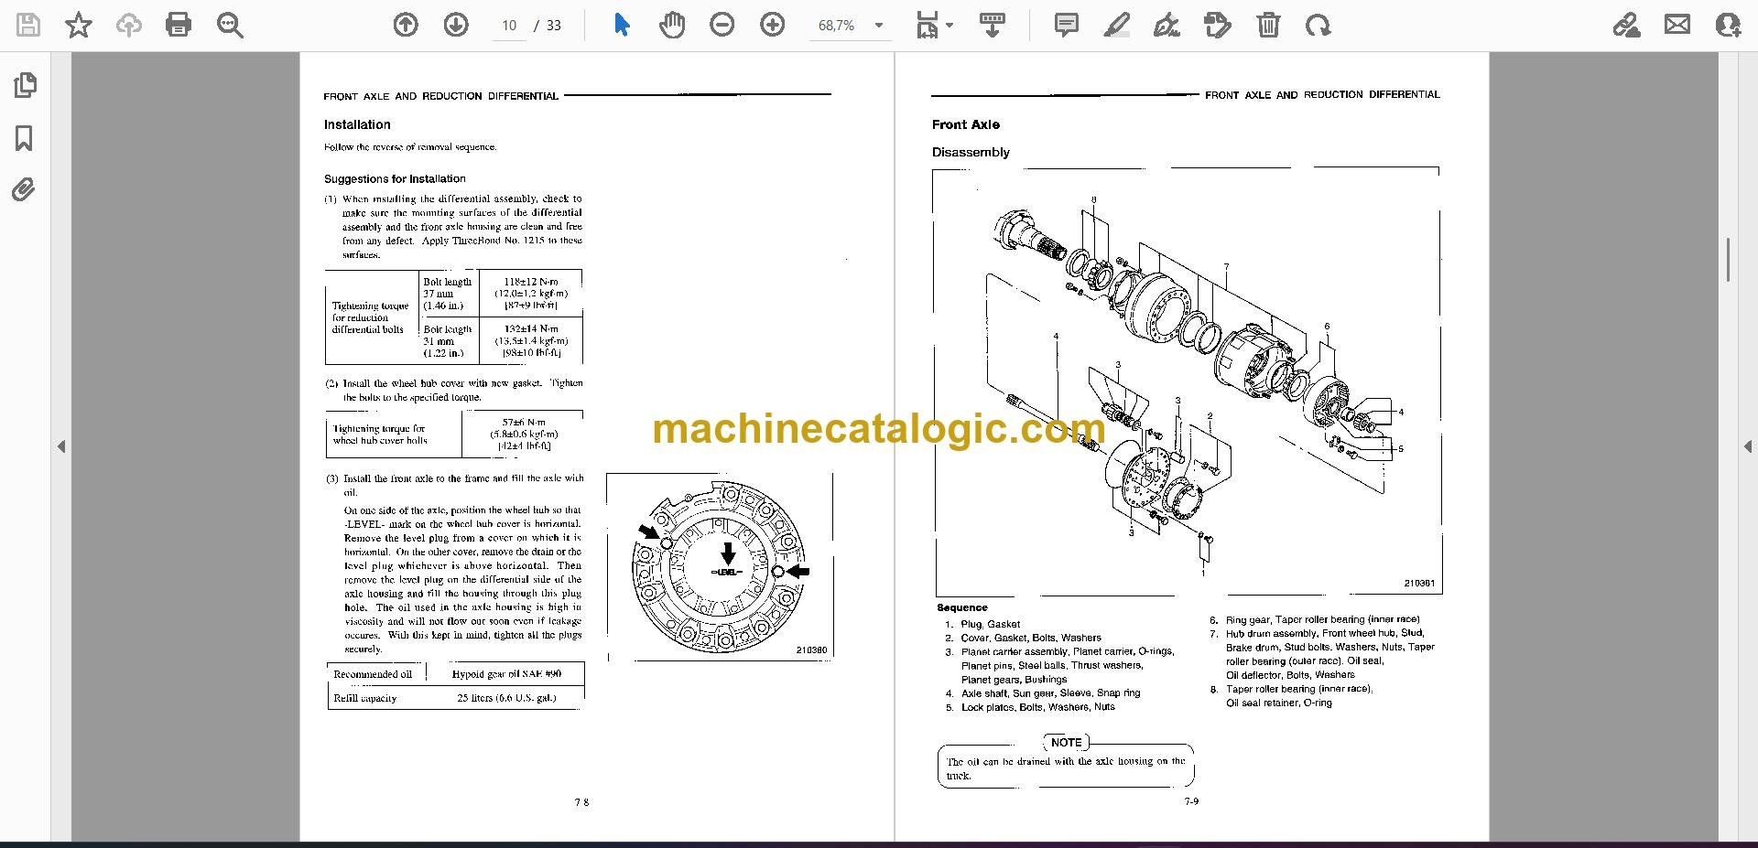
Task: Open the bookmarks panel
Action: [24, 138]
